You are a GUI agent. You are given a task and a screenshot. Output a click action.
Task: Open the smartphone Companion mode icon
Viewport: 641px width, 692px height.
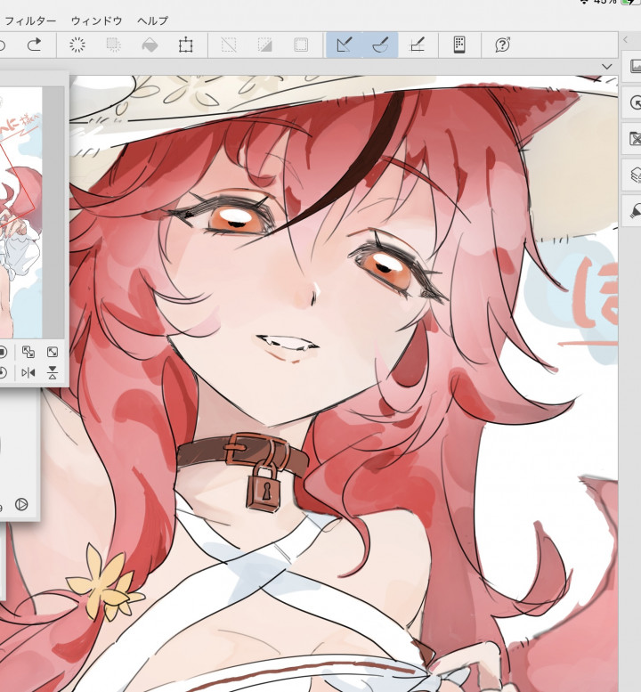[459, 45]
